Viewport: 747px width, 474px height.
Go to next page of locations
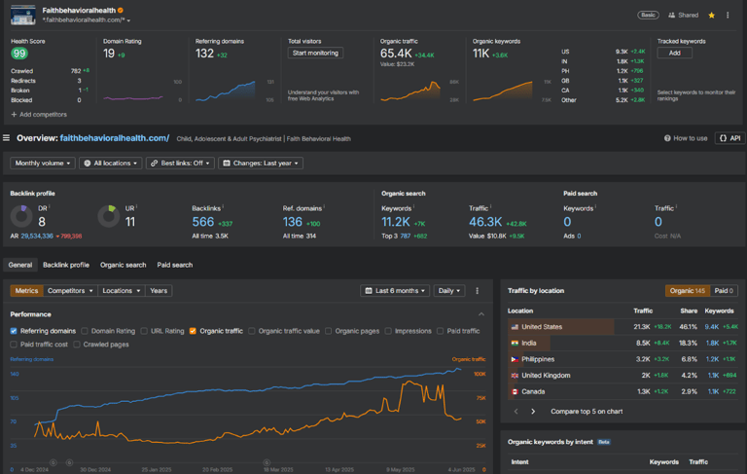tap(533, 412)
